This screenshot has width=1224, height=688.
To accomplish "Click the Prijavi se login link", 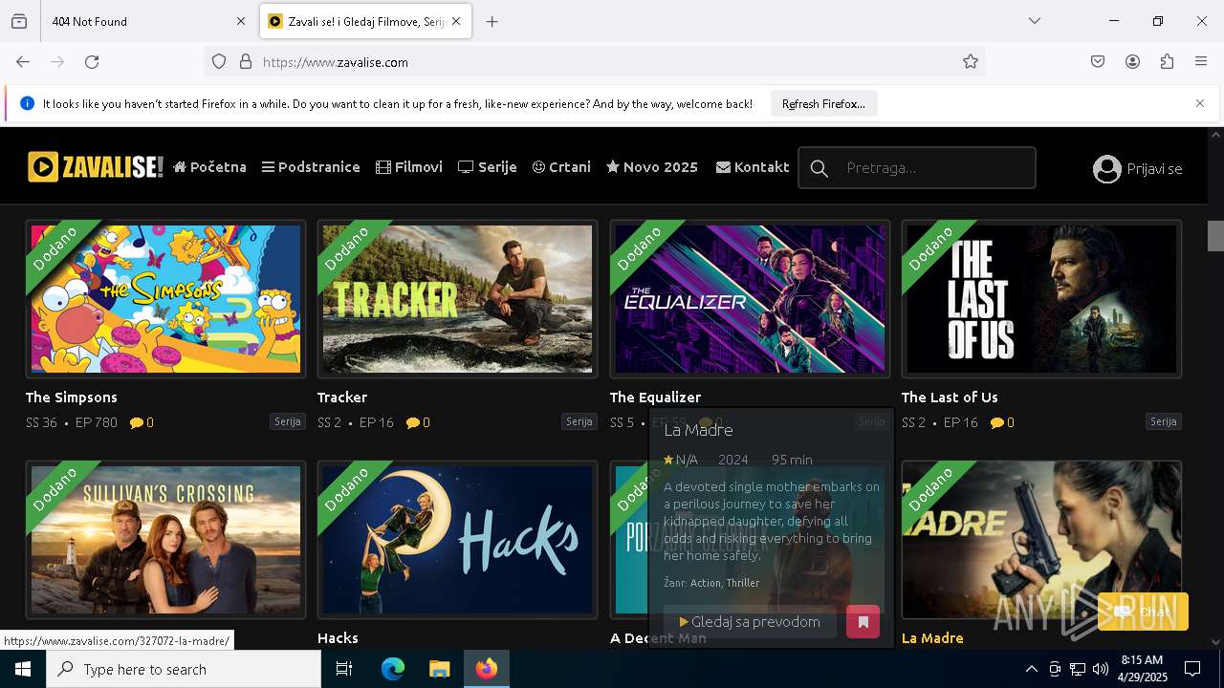I will (x=1154, y=169).
